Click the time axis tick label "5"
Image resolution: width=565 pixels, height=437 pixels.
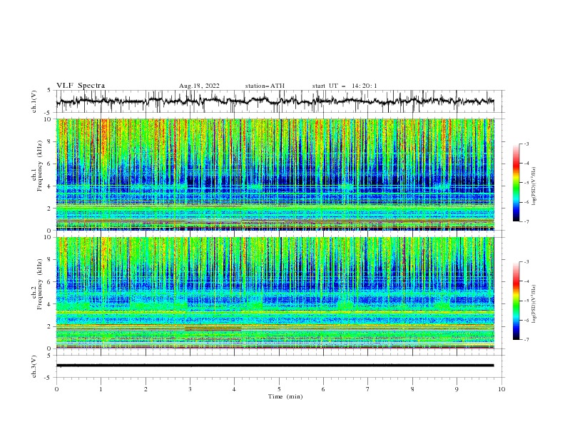pyautogui.click(x=279, y=389)
